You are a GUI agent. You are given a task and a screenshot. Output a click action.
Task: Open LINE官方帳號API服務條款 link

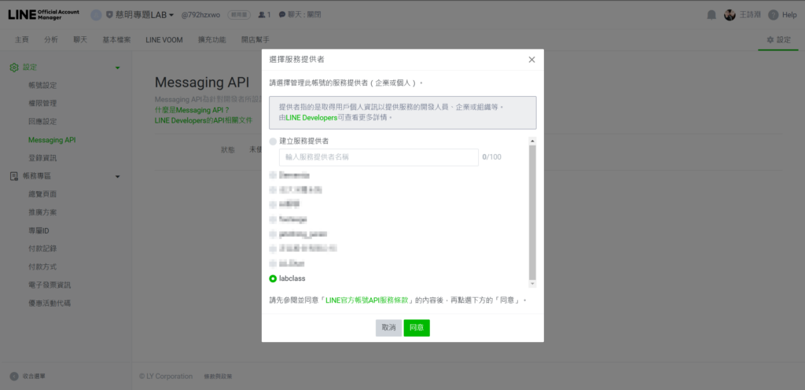coord(367,300)
